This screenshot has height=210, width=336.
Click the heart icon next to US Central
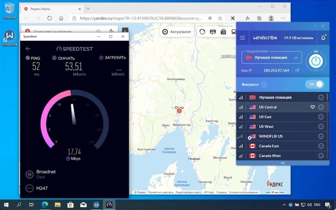point(312,107)
